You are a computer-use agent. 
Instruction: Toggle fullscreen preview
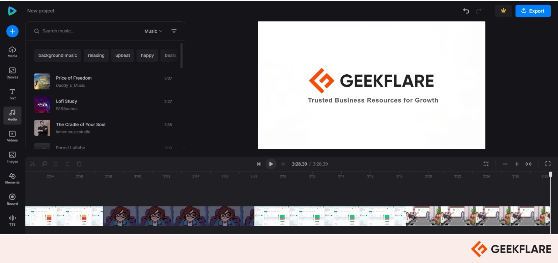tap(548, 164)
